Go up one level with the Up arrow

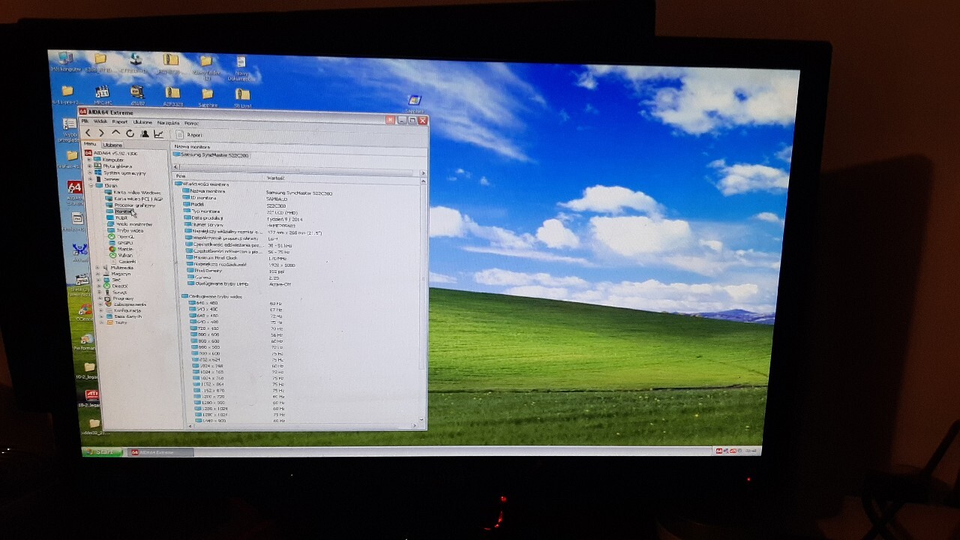[115, 133]
